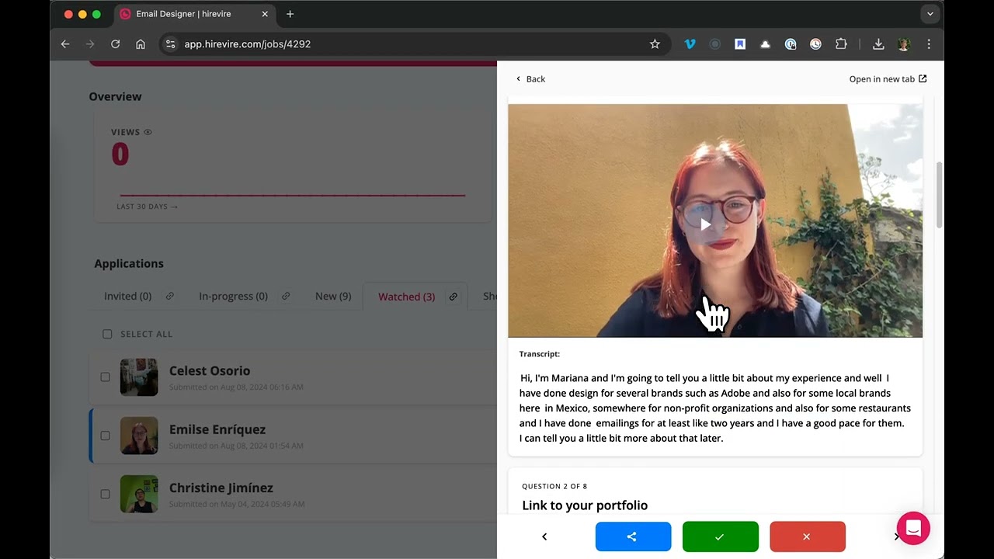Bookmark this page with star icon
Screen dimensions: 994x559
(x=655, y=44)
